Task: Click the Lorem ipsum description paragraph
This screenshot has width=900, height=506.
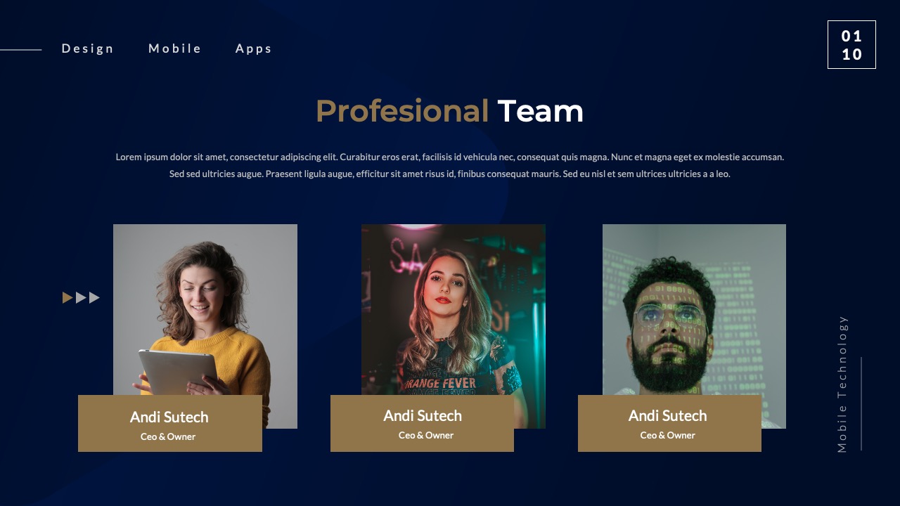Action: (450, 165)
